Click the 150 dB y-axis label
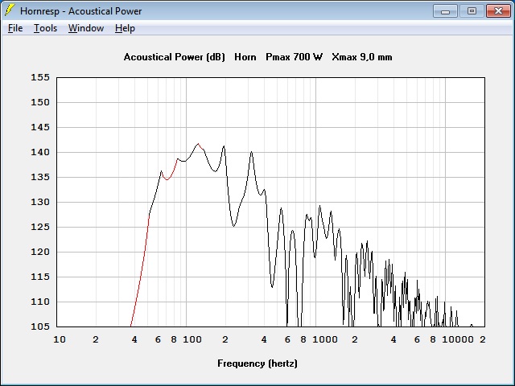The image size is (515, 386). (40, 102)
